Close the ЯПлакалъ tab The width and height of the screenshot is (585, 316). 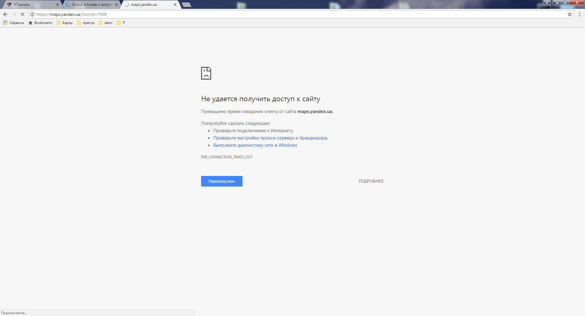[x=57, y=5]
